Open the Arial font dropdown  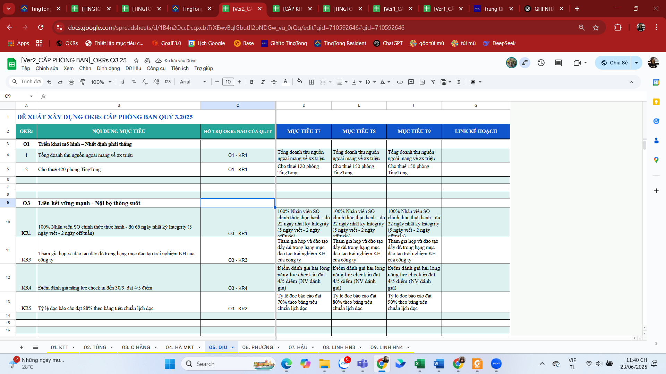click(x=193, y=82)
